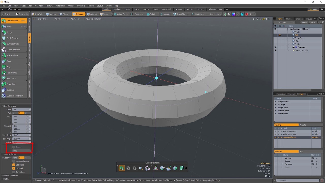This screenshot has height=183, width=325.
Task: Click the End Angle slider handle
Action: tap(29, 139)
